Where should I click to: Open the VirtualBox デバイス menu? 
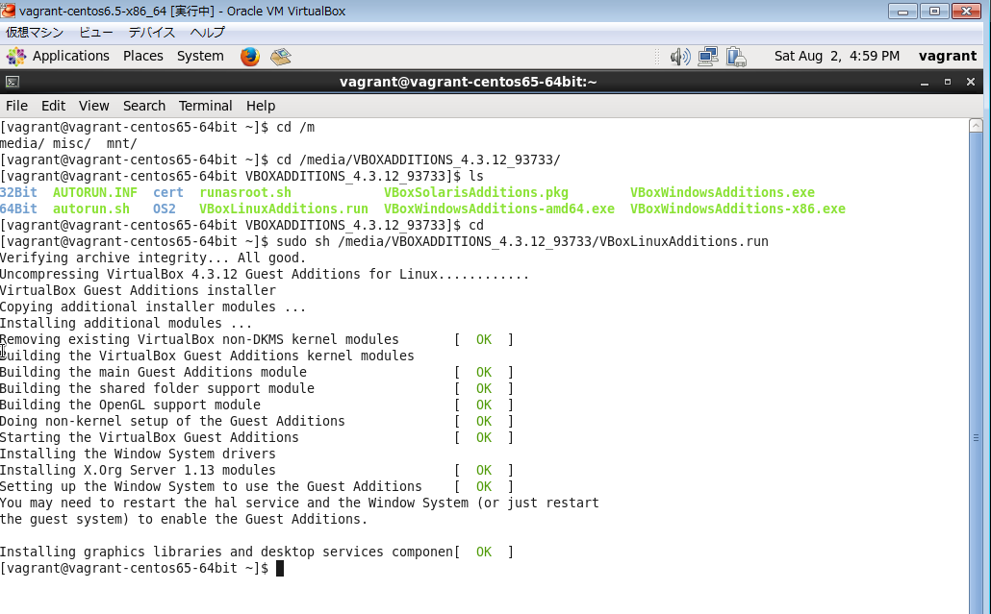click(x=152, y=32)
